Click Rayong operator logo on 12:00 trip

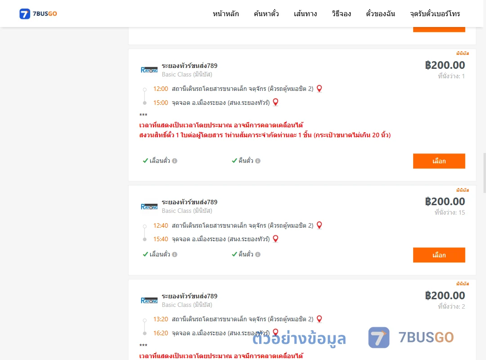(149, 70)
